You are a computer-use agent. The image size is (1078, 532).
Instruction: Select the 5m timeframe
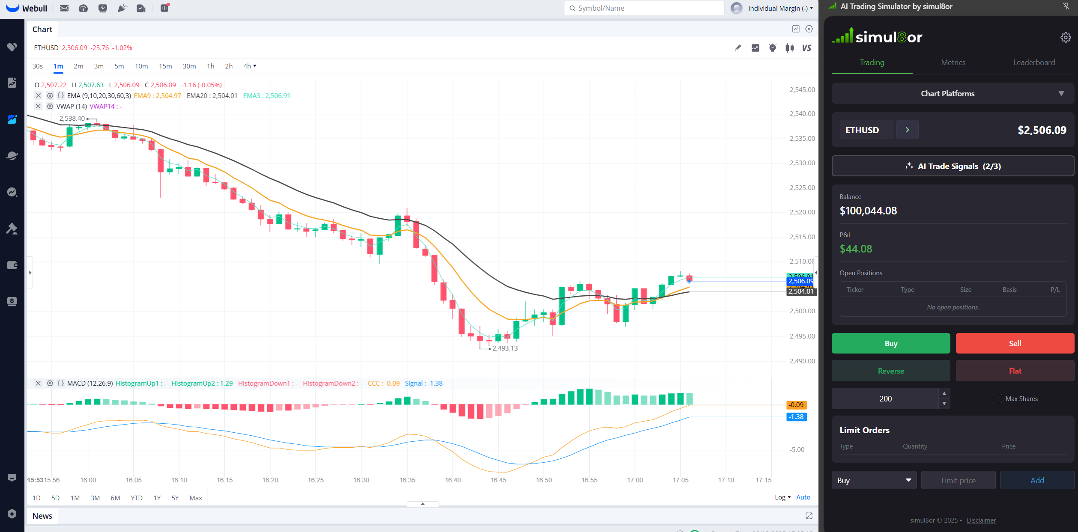click(x=119, y=66)
